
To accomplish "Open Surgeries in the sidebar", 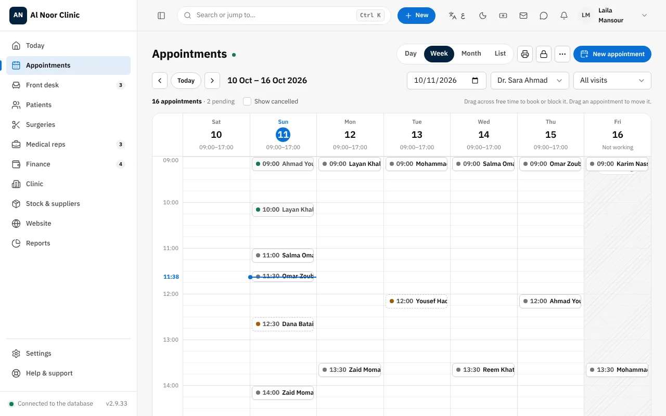I will coord(68,125).
